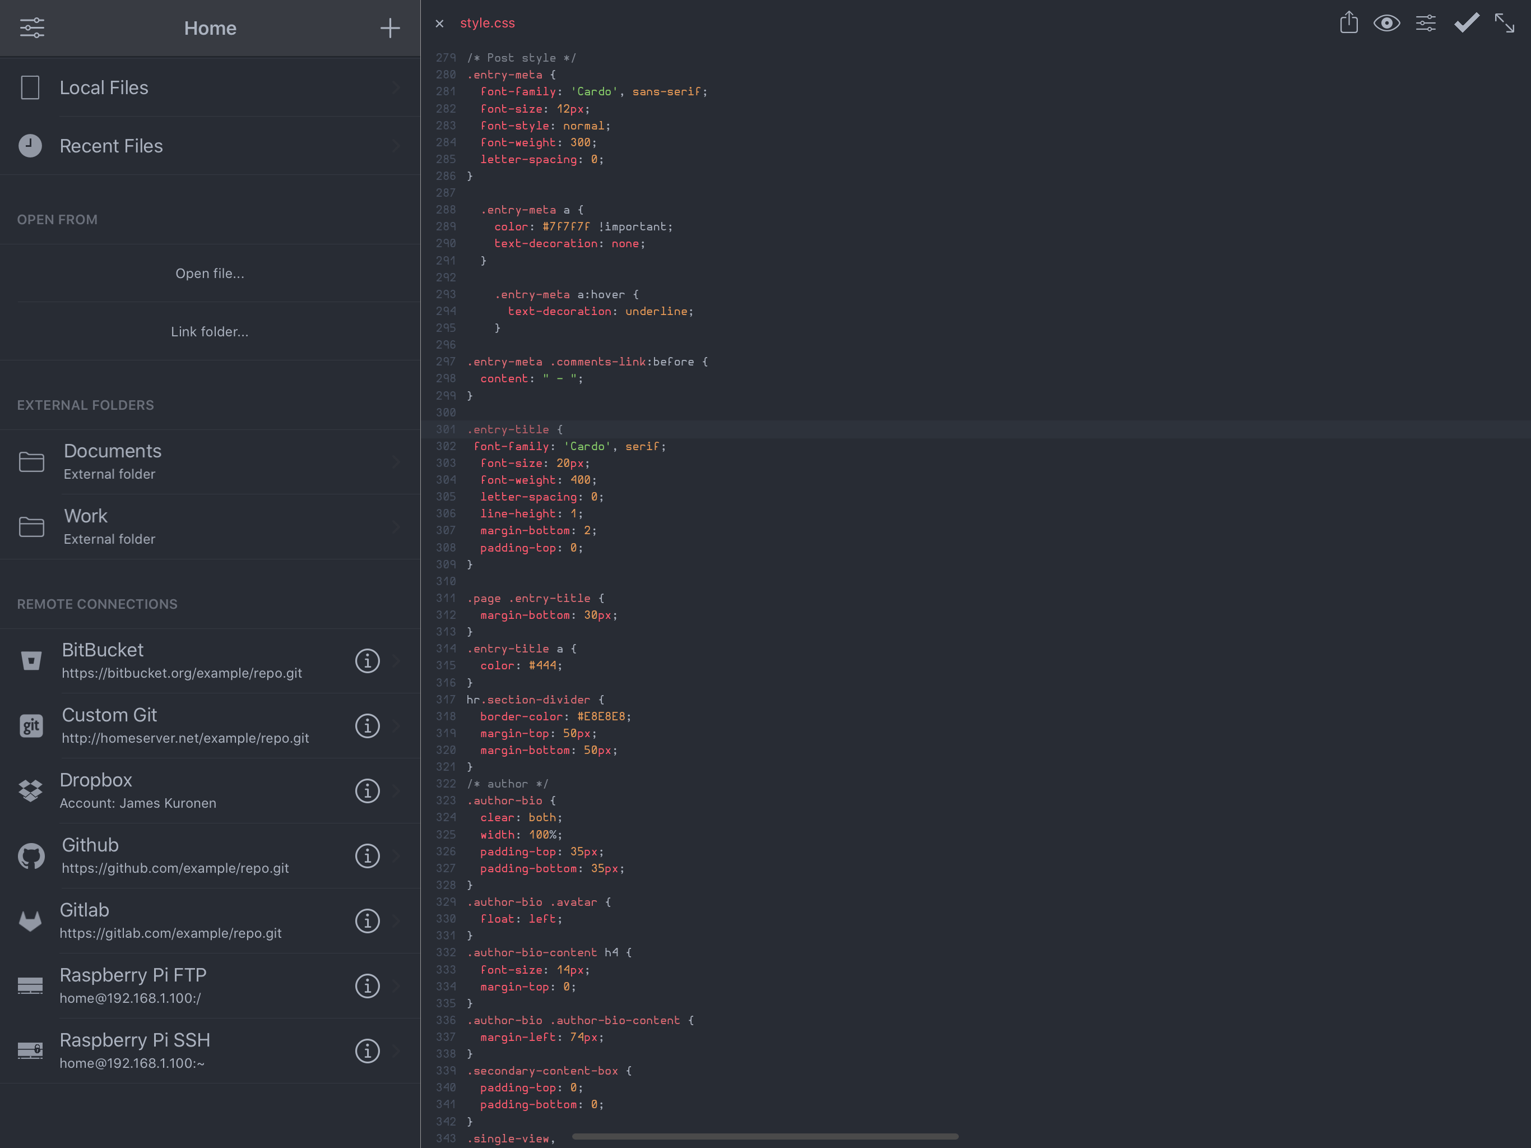The image size is (1531, 1148).
Task: Click Link folder... button
Action: click(x=210, y=331)
